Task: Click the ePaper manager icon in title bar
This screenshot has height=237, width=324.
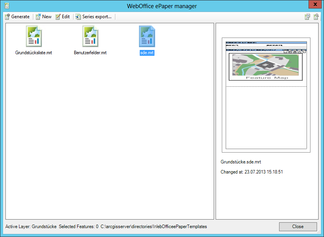Action: point(6,6)
